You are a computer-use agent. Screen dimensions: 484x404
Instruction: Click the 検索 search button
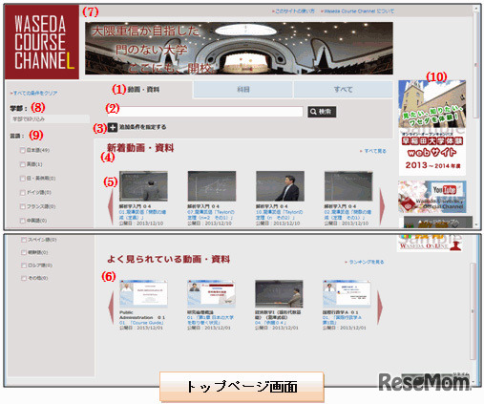click(x=322, y=112)
